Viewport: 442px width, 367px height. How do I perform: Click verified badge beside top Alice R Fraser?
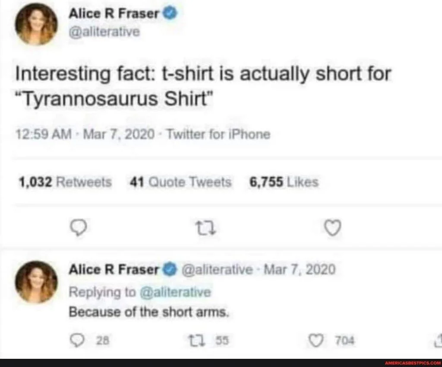[170, 13]
